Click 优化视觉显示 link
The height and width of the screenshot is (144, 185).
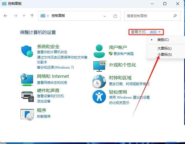tap(119, 103)
